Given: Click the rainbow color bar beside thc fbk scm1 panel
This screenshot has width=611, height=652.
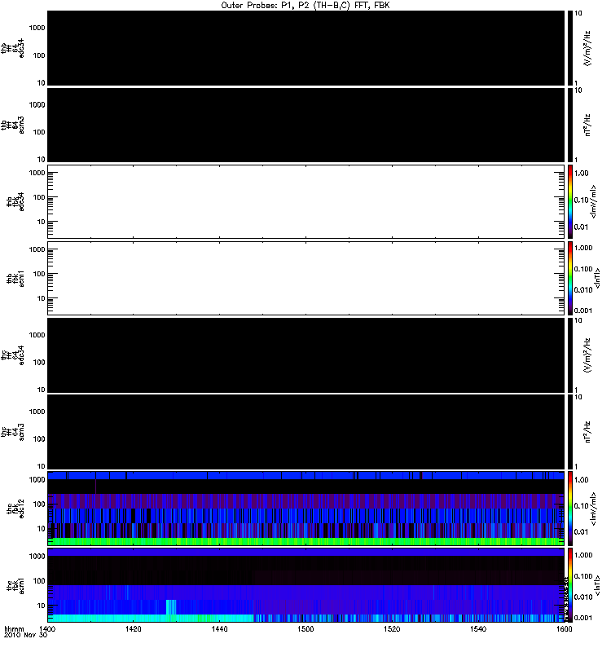Looking at the screenshot, I should (570, 585).
